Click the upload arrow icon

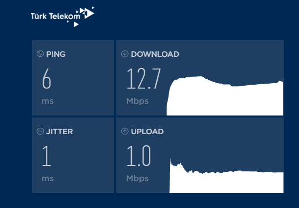point(125,131)
